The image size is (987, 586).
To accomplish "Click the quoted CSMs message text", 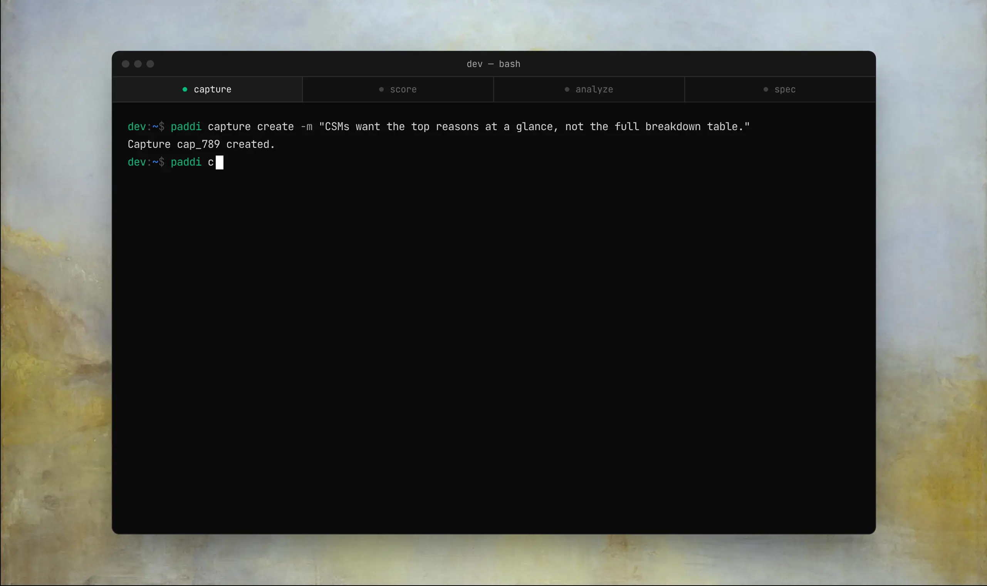I will (x=534, y=127).
